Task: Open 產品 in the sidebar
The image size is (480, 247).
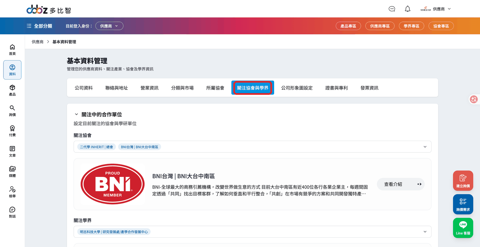Action: coord(12,90)
